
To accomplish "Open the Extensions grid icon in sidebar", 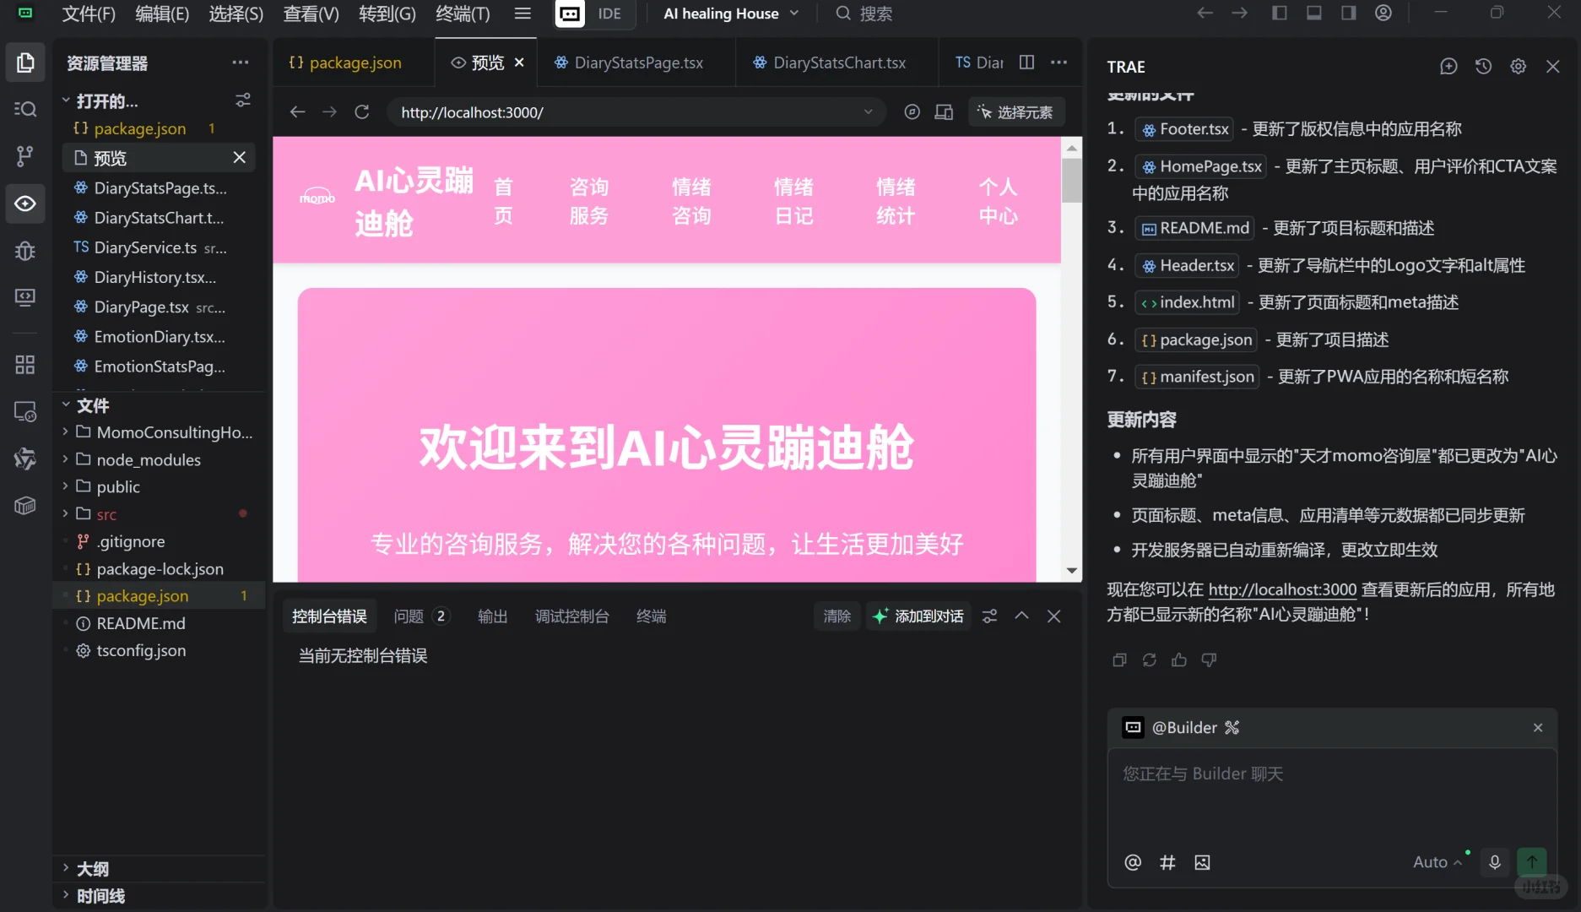I will point(25,364).
